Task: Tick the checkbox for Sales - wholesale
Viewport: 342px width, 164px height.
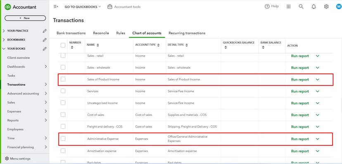Action: coord(63,67)
